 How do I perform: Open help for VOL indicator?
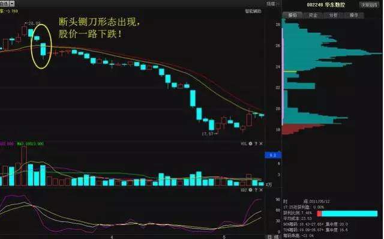pos(256,144)
